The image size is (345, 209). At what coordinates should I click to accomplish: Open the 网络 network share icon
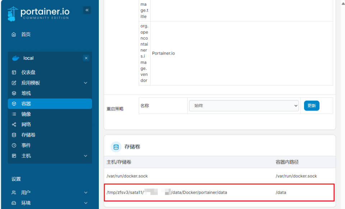(14, 124)
